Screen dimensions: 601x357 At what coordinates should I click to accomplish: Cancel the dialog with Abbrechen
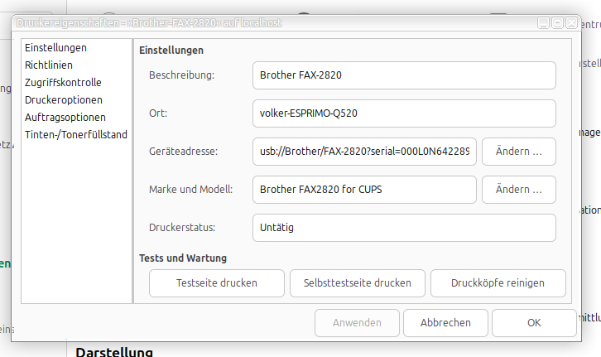click(445, 323)
